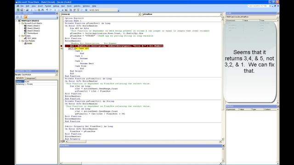Screen dimensions: 294x165
Task: Click Value column header in Watches window
Action: 245,109
